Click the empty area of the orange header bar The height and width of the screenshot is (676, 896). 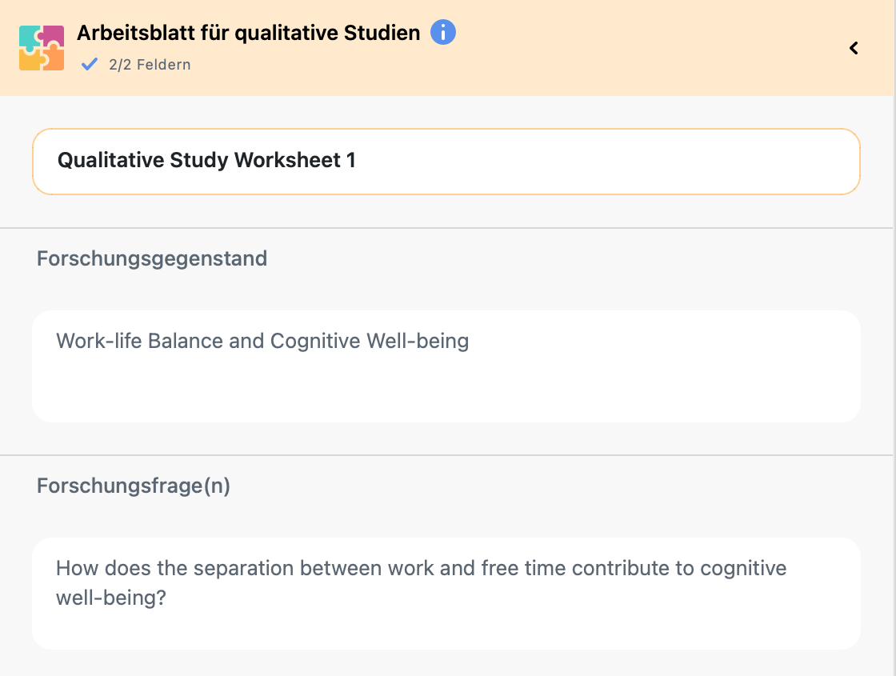coord(640,48)
